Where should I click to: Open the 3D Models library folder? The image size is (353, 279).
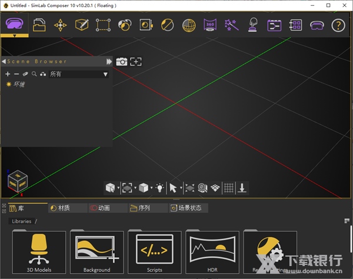39,252
